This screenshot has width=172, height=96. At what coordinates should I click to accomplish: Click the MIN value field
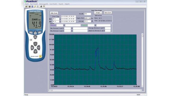click(56, 19)
